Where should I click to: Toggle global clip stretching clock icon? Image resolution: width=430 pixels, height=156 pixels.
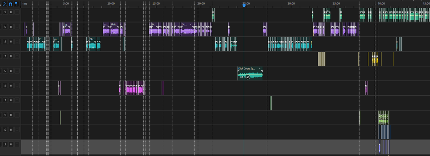click(x=4, y=4)
